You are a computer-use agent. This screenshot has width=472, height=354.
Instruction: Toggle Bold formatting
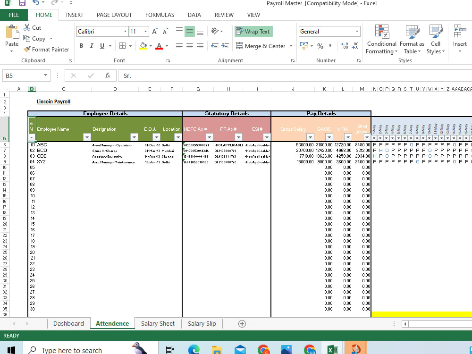pos(81,46)
